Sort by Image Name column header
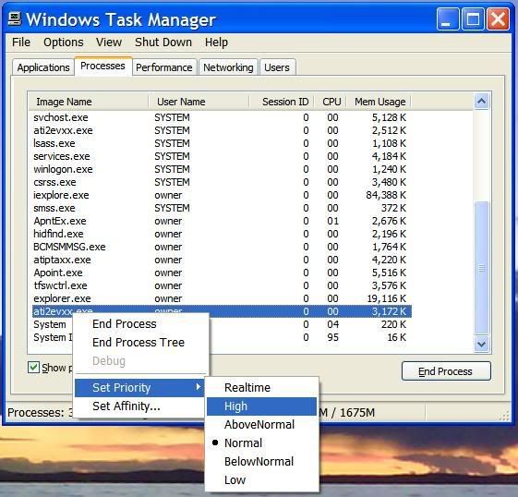 click(89, 102)
